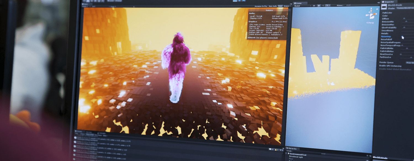Select the PathWidthMax property label
This screenshot has height=161, width=414.
[387, 51]
